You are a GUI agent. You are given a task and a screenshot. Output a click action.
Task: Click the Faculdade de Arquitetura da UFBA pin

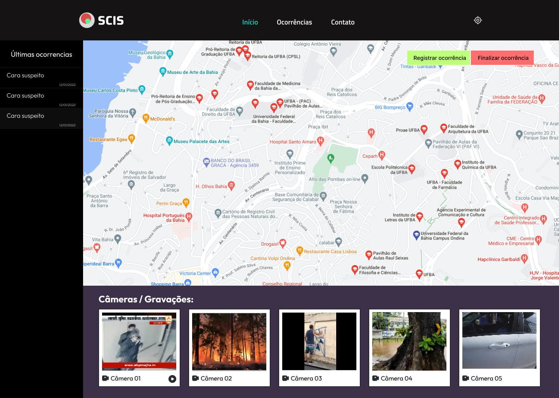click(x=443, y=128)
